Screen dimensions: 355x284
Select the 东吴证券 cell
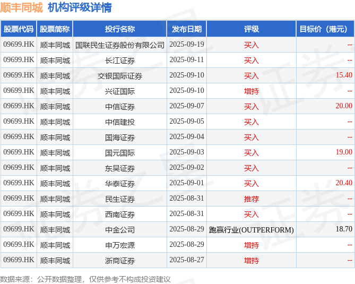point(120,168)
